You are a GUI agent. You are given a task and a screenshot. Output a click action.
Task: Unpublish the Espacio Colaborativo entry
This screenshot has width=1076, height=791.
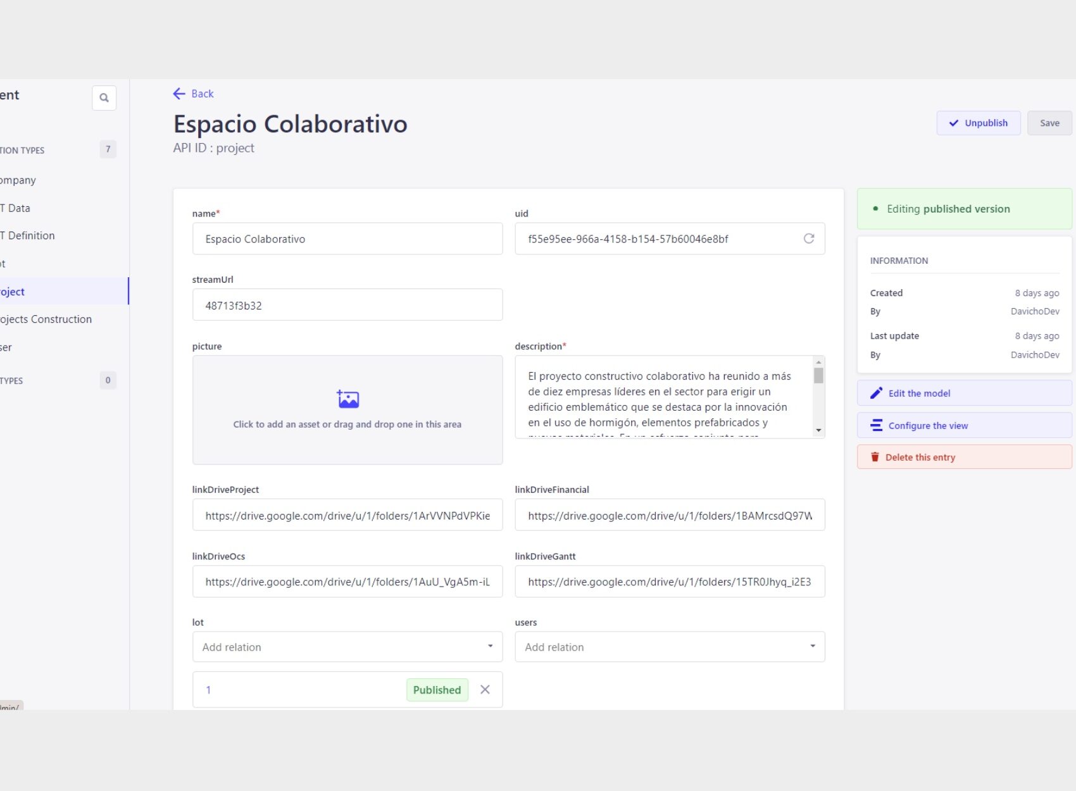pos(978,123)
